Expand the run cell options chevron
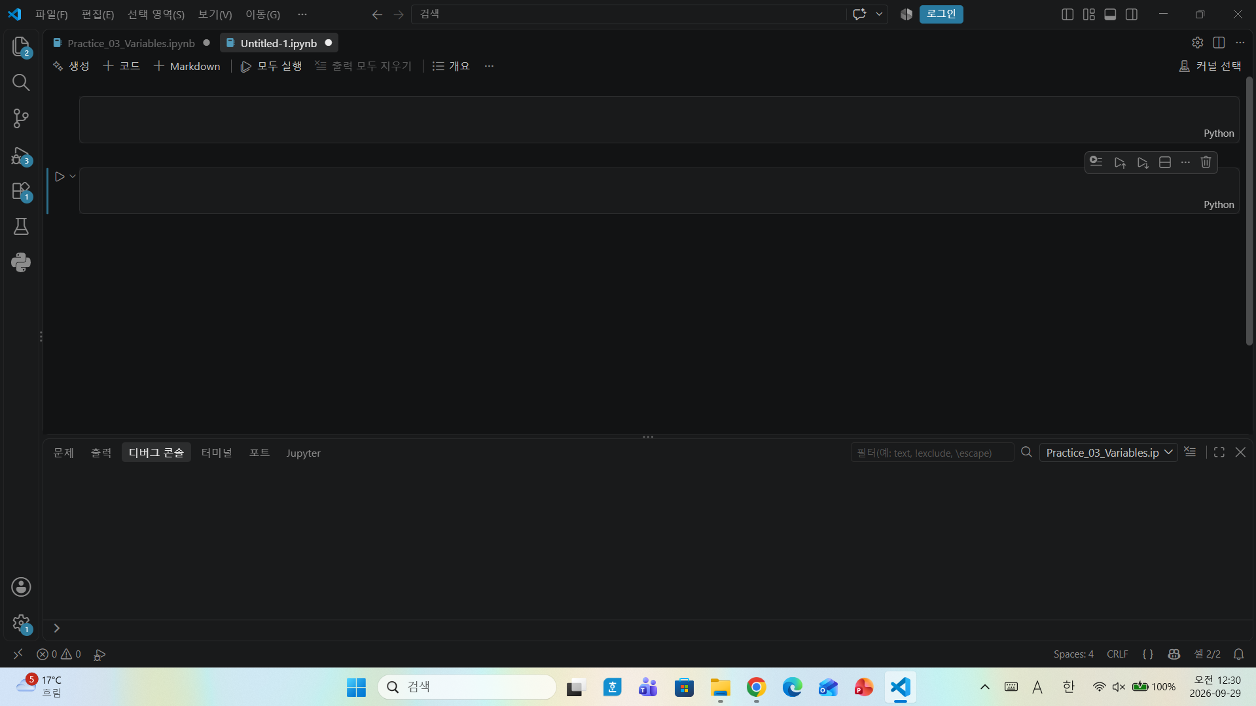The image size is (1256, 706). (73, 176)
